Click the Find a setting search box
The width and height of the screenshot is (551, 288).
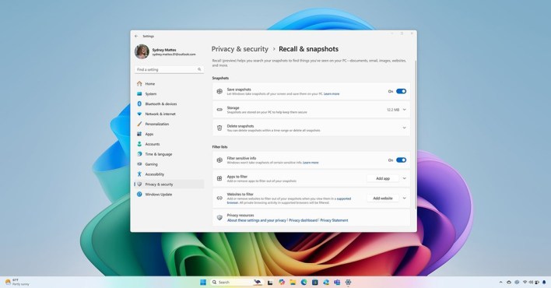point(169,69)
